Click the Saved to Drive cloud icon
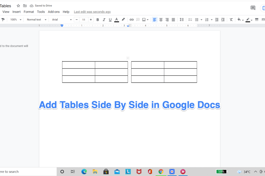This screenshot has height=176, width=265. tap(31, 6)
